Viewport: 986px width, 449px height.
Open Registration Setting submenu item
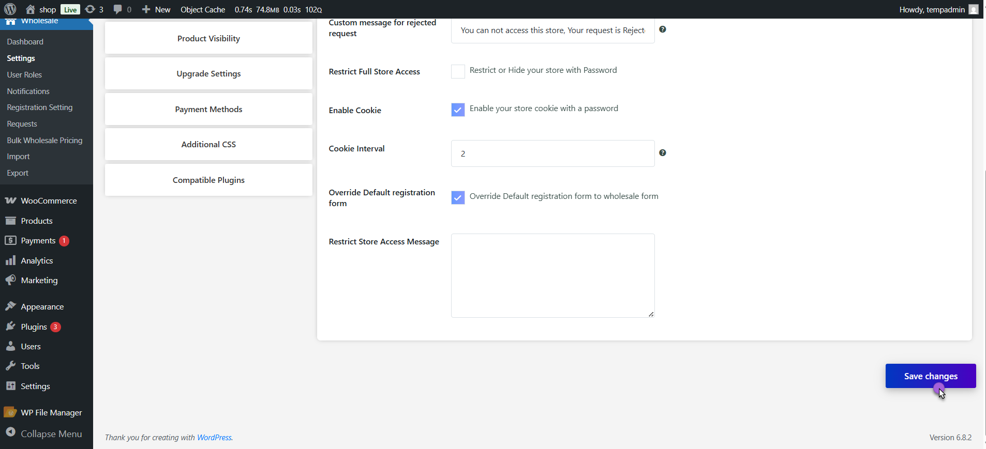tap(40, 107)
